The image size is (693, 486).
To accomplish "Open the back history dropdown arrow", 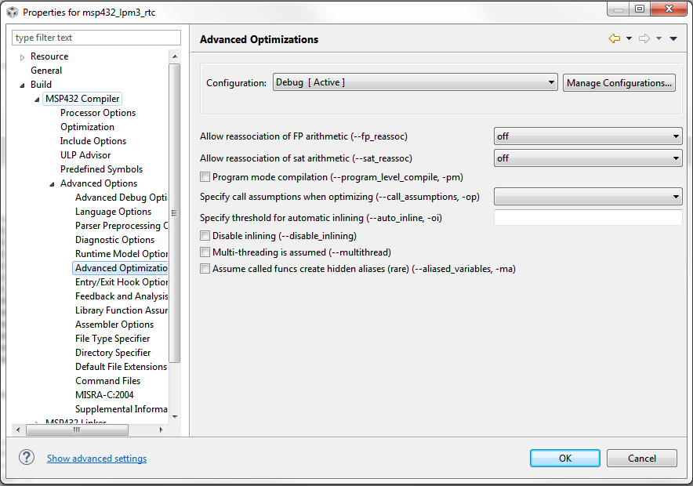I will click(x=629, y=39).
